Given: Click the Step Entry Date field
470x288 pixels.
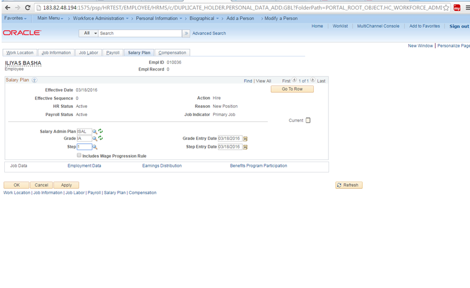Looking at the screenshot, I should tap(230, 146).
